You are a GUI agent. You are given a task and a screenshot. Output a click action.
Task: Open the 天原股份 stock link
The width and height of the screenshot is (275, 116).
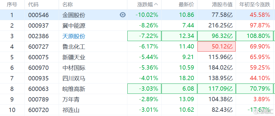tap(74, 36)
